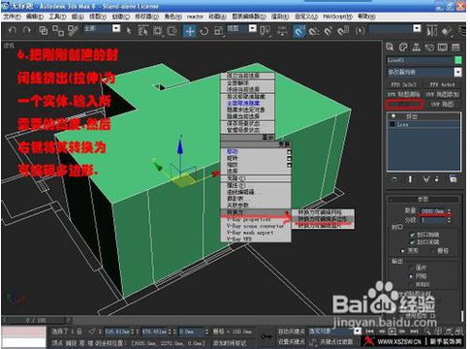Switch to the Hierarchy command panel tab

pos(417,48)
